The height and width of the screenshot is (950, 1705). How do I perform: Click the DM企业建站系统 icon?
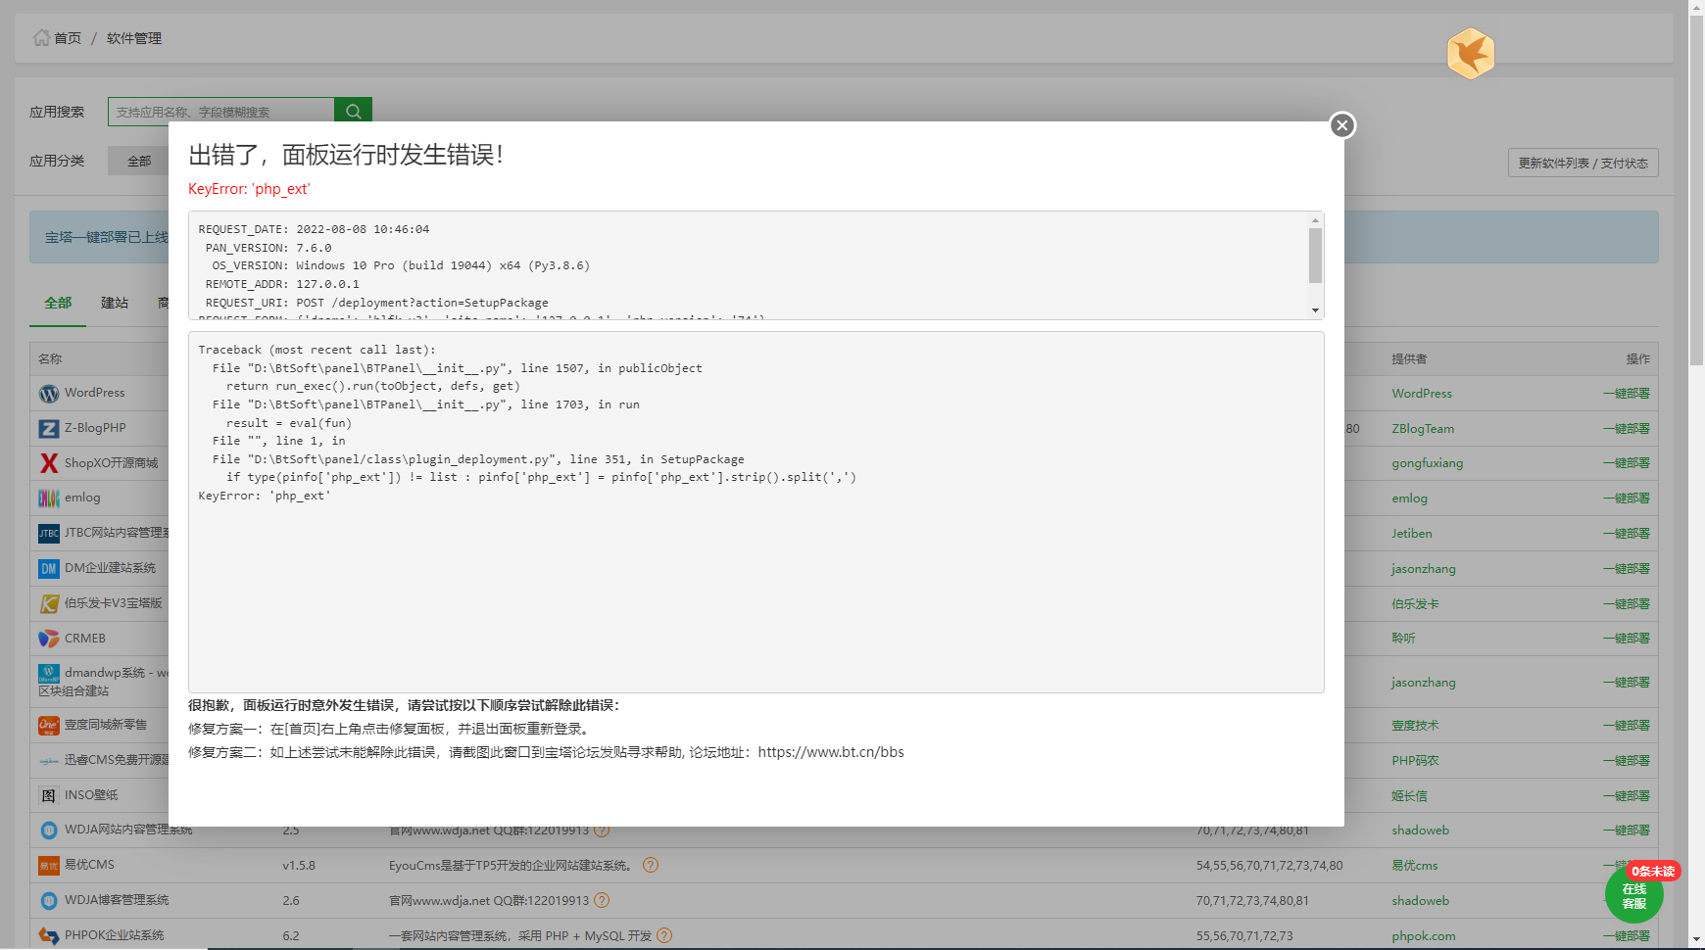pyautogui.click(x=49, y=569)
